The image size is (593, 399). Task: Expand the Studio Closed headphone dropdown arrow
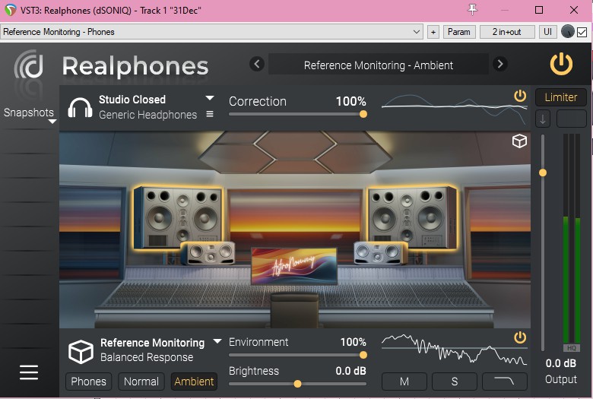point(210,98)
